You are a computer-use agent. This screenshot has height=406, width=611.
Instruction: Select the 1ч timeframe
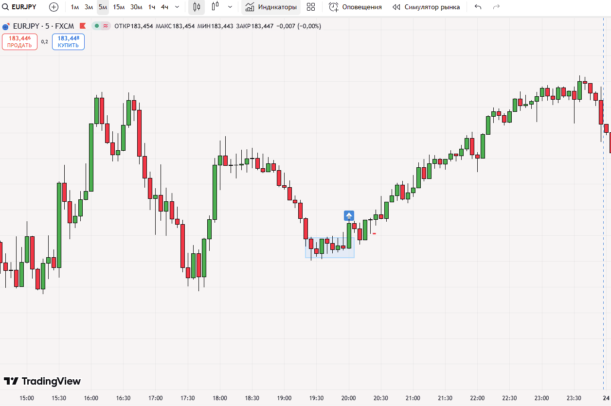pyautogui.click(x=152, y=7)
